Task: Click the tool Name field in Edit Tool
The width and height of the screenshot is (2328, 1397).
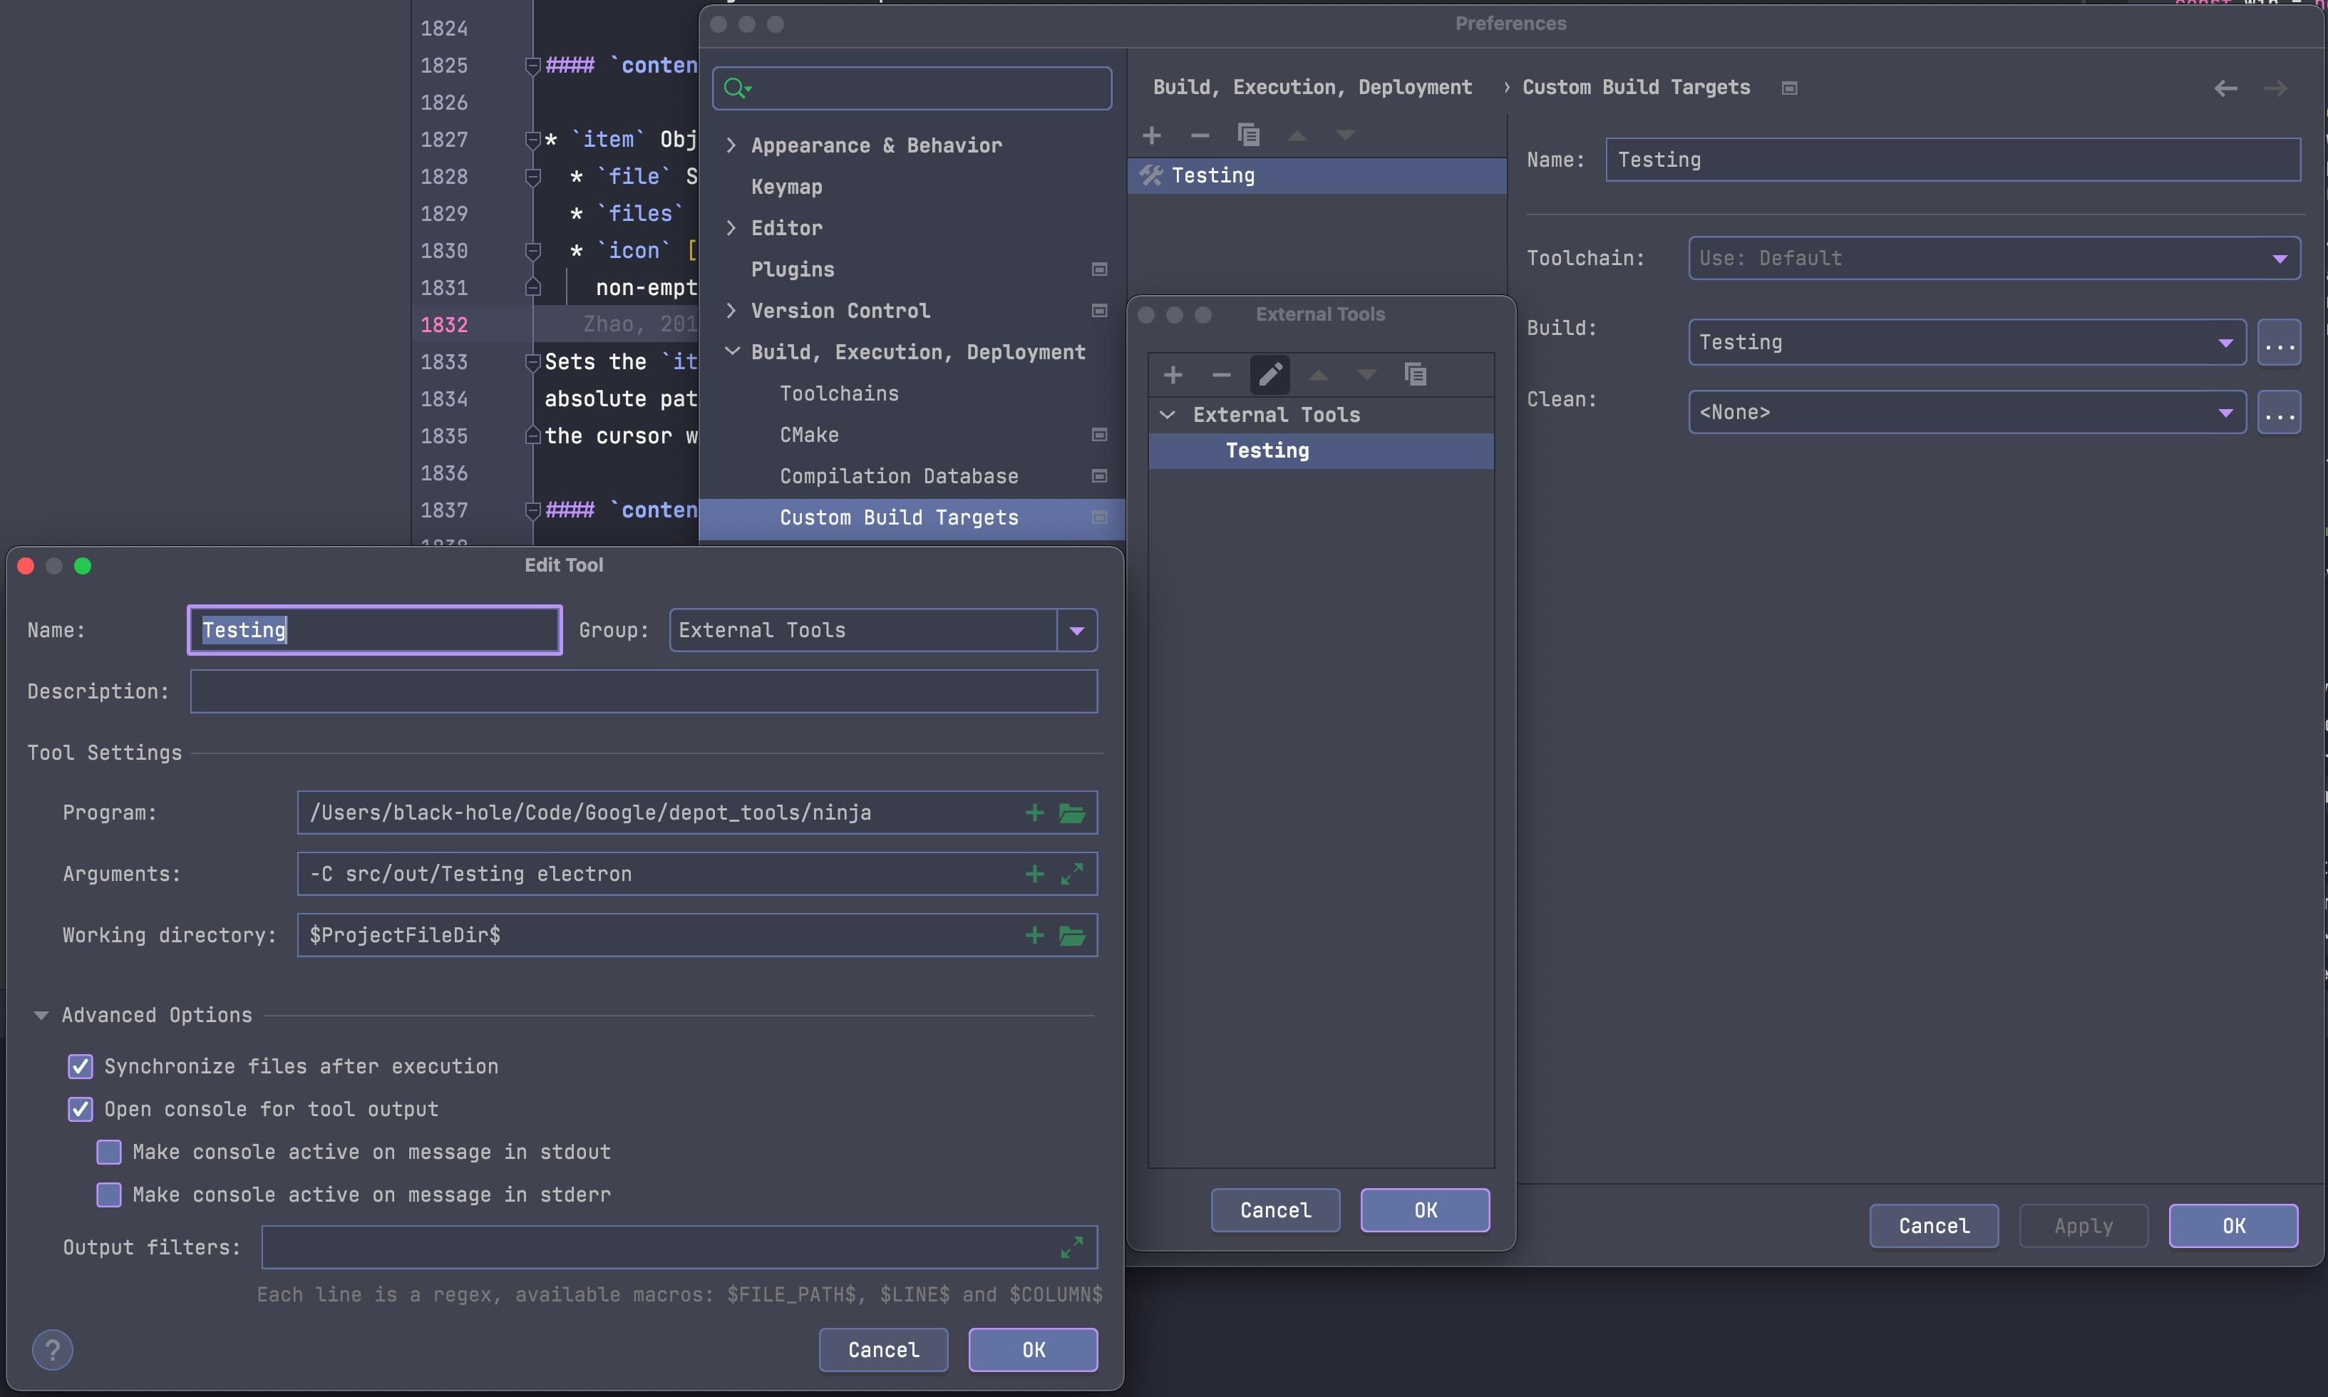Action: click(x=375, y=631)
